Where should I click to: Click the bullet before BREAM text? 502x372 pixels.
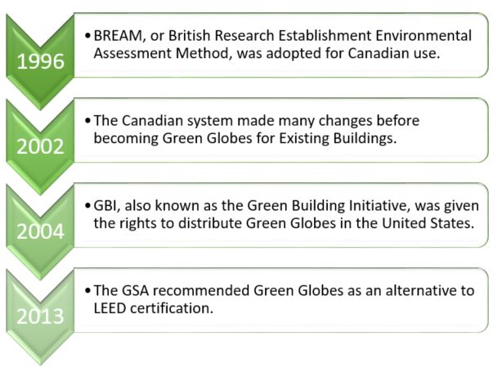coord(88,35)
